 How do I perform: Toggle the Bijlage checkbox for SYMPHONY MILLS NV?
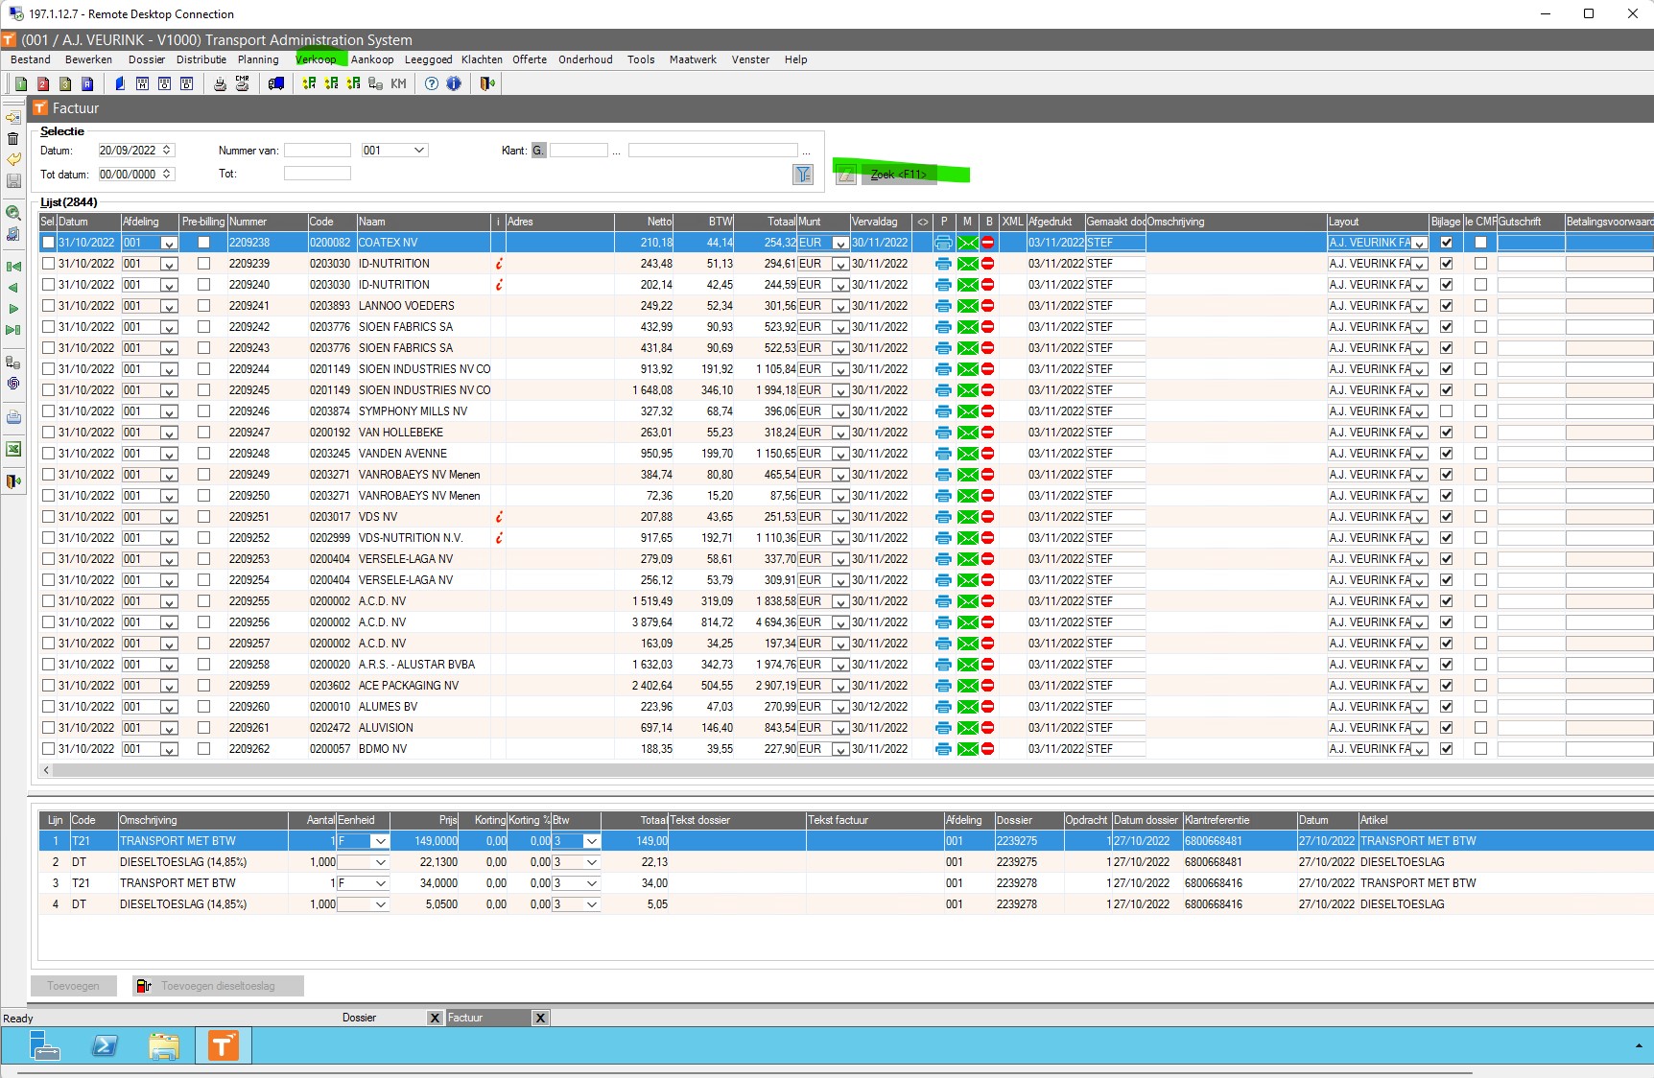(x=1447, y=411)
